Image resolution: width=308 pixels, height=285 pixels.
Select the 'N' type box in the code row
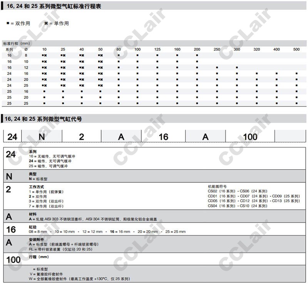(42, 137)
